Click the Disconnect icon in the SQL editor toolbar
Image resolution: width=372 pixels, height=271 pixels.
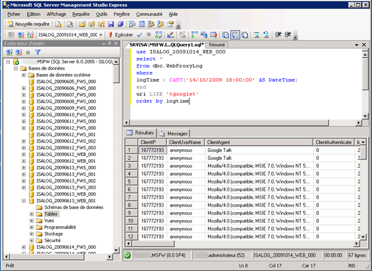click(21, 35)
